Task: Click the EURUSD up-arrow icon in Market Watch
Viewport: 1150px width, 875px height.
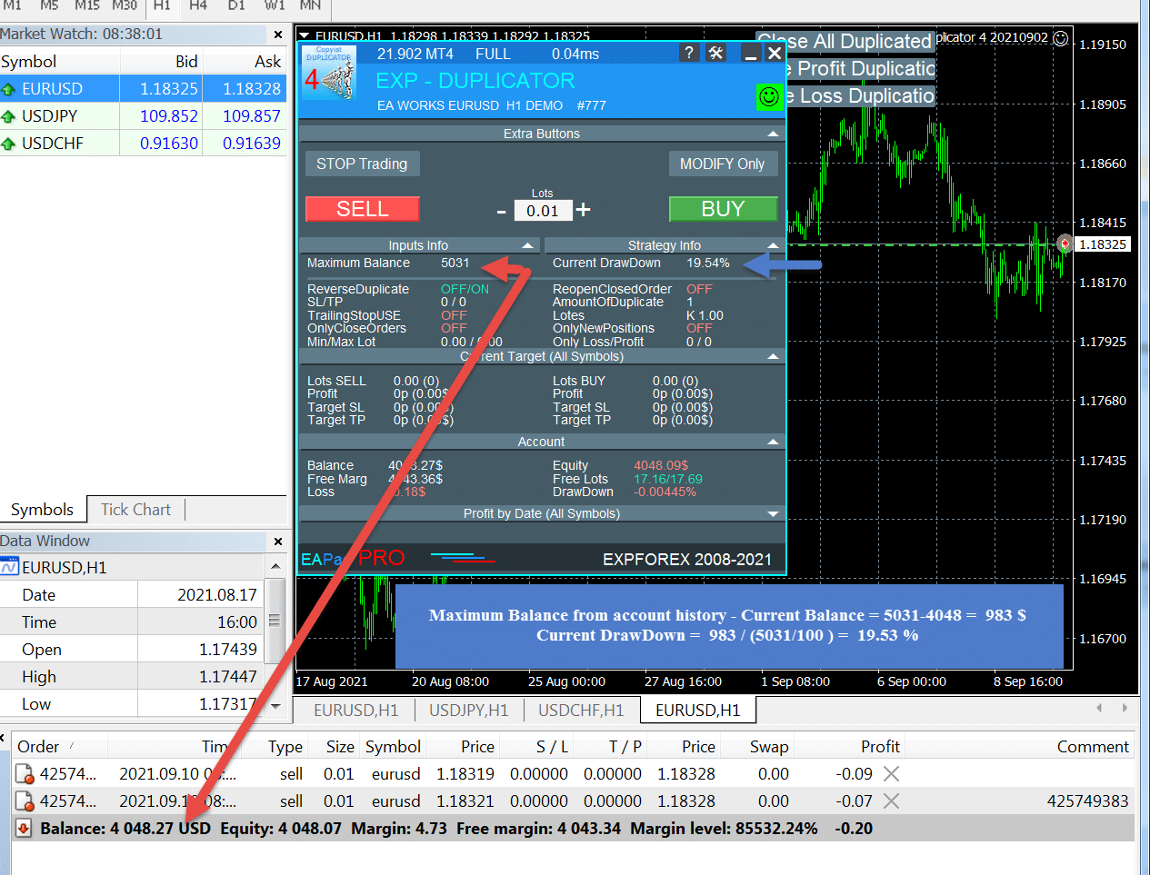Action: 9,89
